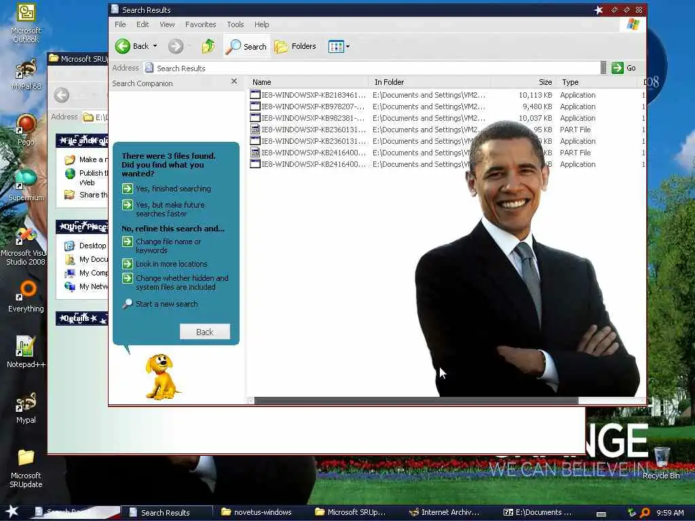Sort results by In Folder column
This screenshot has width=695, height=521.
coord(429,82)
